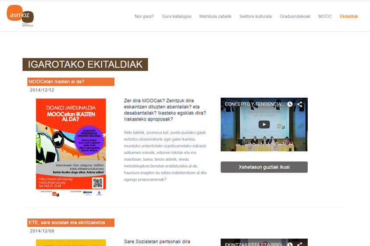Navigate to MOOC menu item
This screenshot has width=370, height=246.
[325, 17]
